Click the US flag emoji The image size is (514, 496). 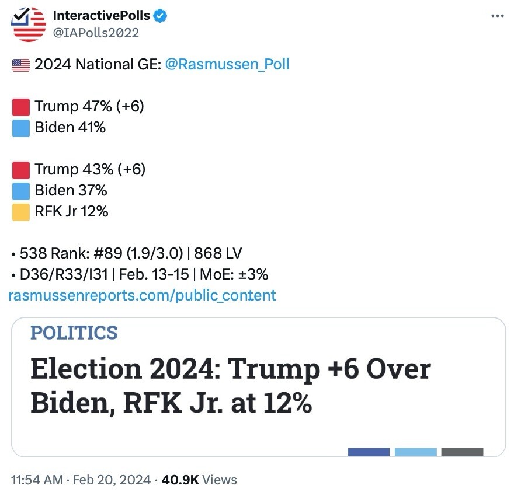tap(20, 65)
